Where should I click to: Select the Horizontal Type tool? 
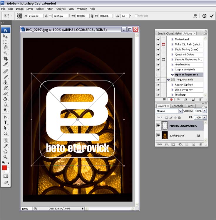point(6,122)
